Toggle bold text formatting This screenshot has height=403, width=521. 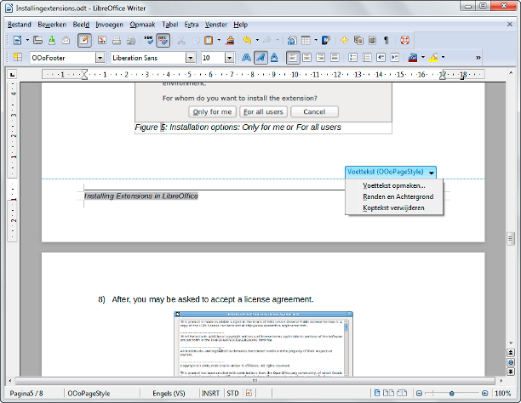(246, 58)
